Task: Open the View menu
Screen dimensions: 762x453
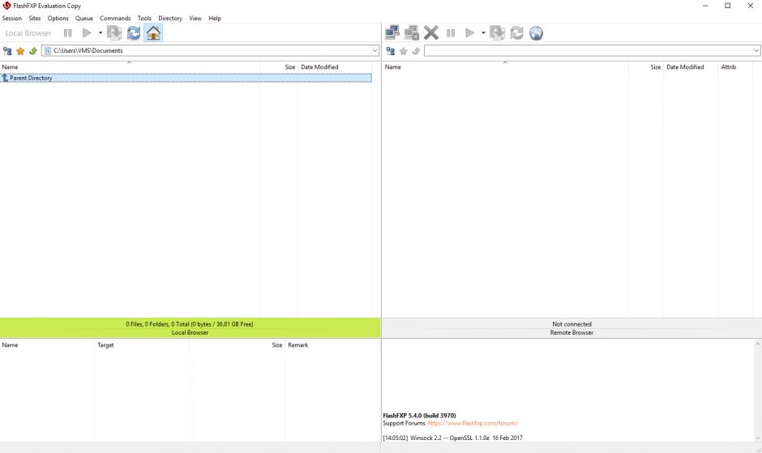Action: coord(195,18)
